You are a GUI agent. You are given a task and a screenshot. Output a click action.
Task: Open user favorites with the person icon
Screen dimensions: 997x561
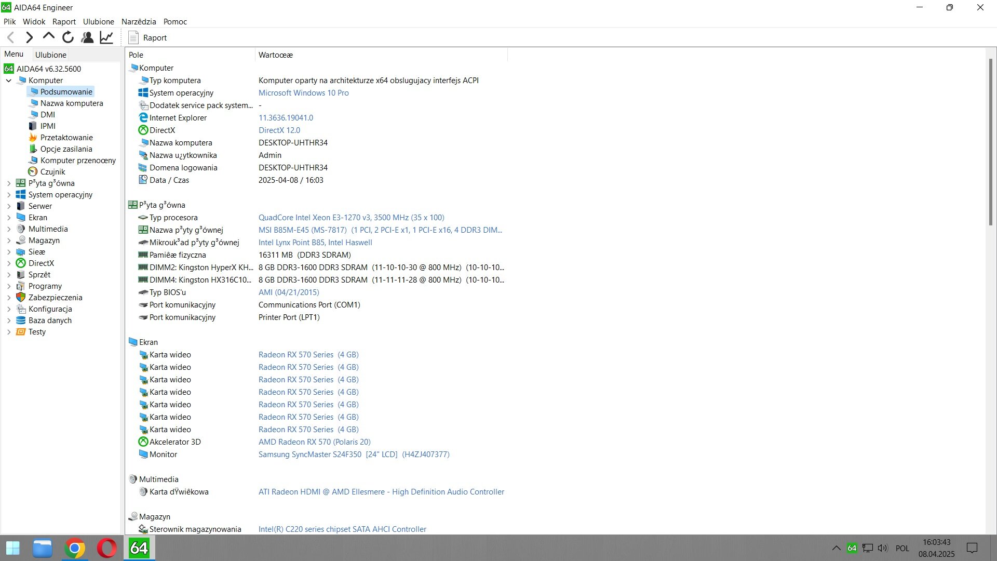pyautogui.click(x=87, y=37)
